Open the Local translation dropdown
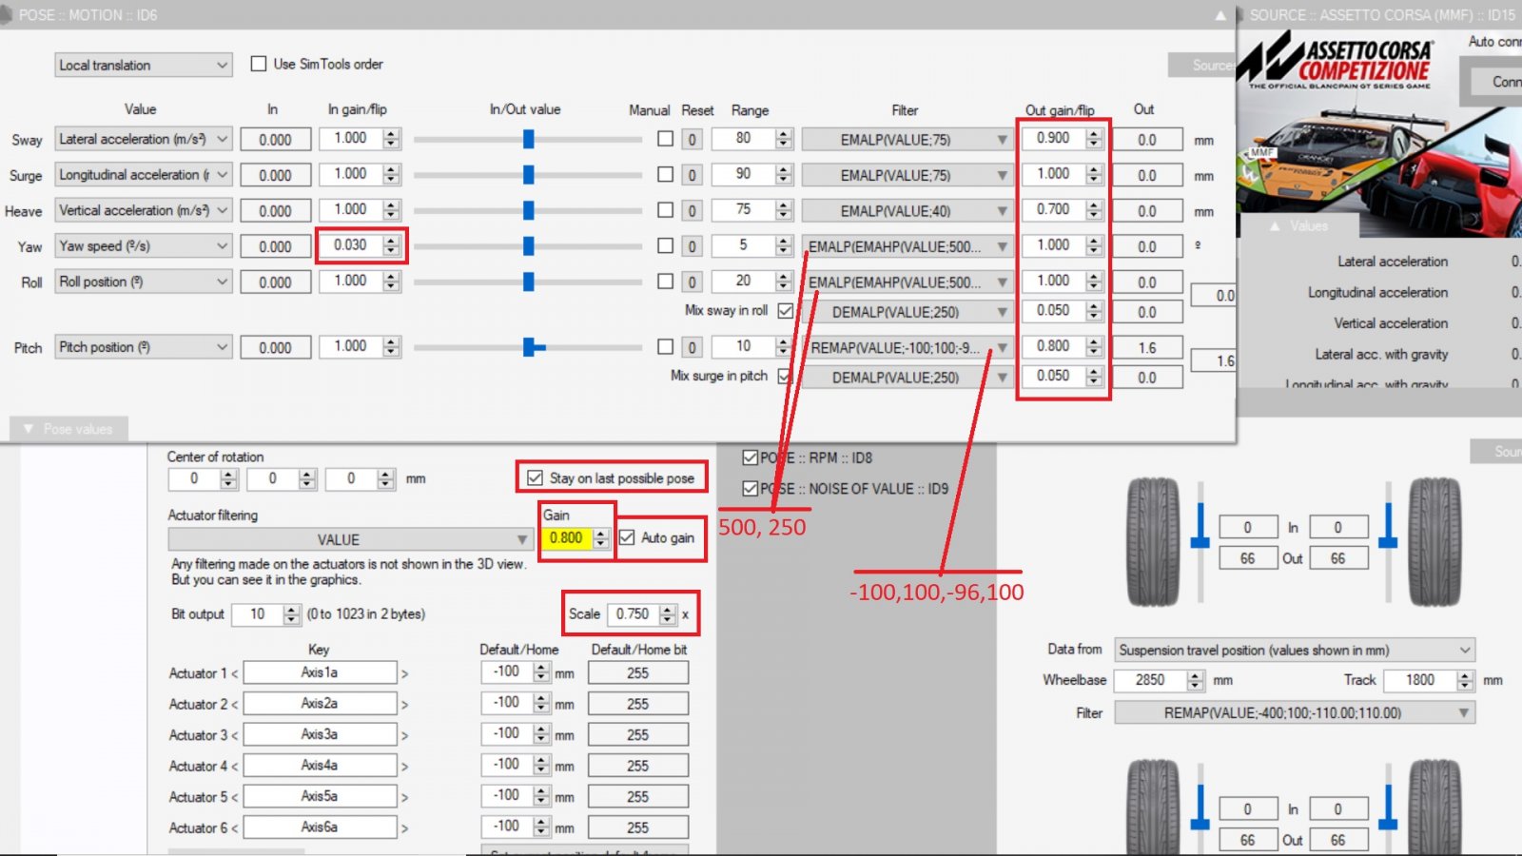This screenshot has height=856, width=1522. [143, 65]
